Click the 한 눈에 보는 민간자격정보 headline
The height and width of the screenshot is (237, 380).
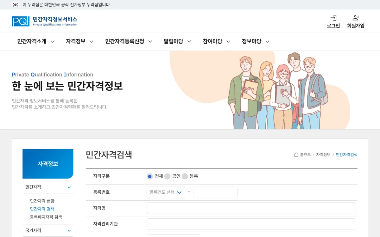(67, 86)
